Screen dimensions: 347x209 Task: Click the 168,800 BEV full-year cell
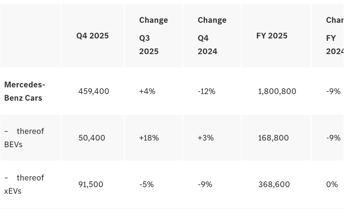click(x=273, y=138)
